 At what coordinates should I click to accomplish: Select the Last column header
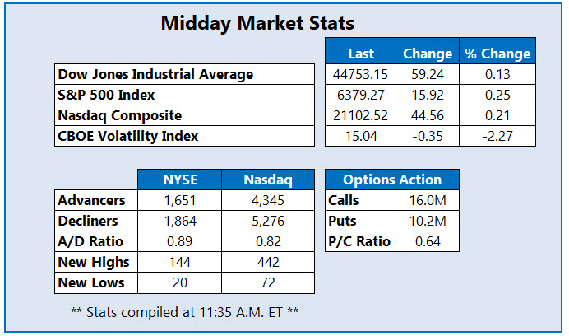(361, 54)
